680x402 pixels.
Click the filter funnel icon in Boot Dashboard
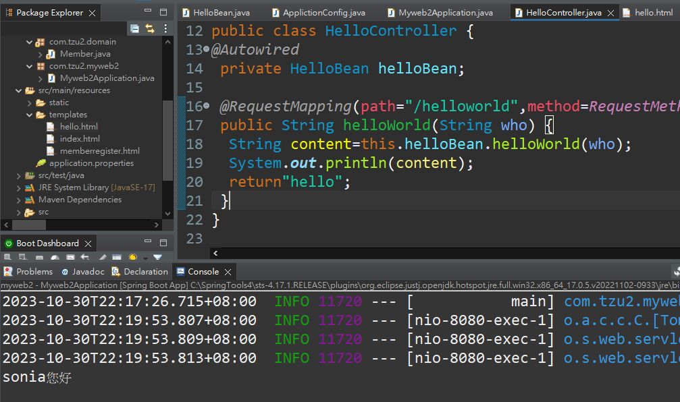click(x=157, y=257)
